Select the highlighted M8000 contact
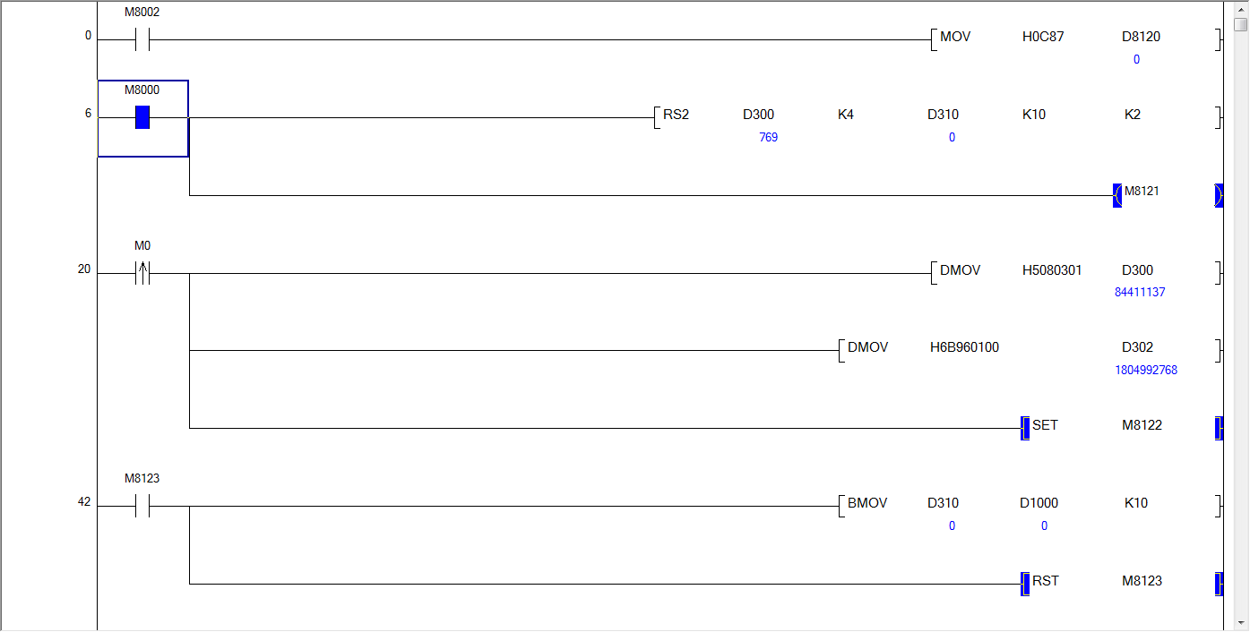This screenshot has width=1250, height=632. [142, 117]
